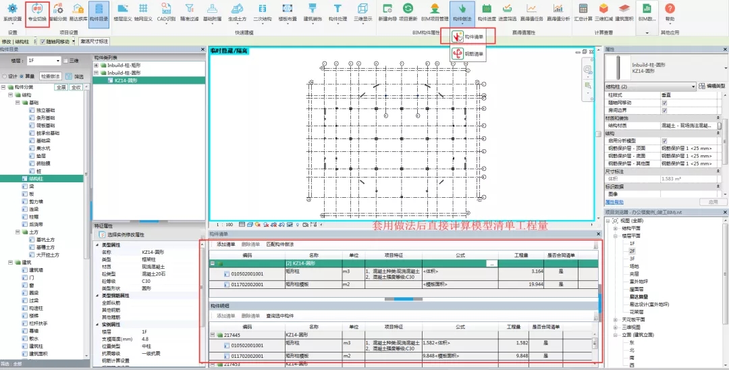Click 全收 collapse all button
The width and height of the screenshot is (729, 370).
pyautogui.click(x=76, y=87)
